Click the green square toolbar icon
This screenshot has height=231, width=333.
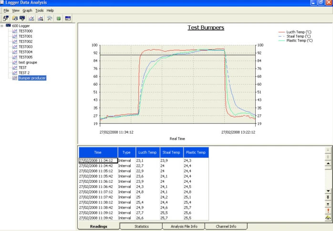click(x=58, y=18)
